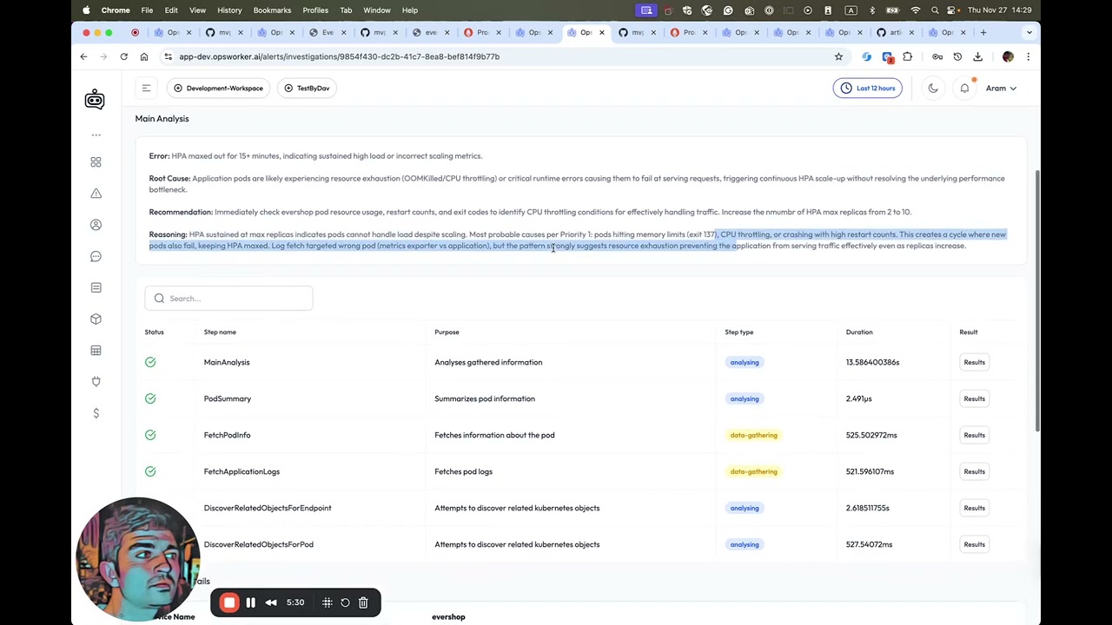Screen dimensions: 1112x625
Task: Open the table grid icon in sidebar
Action: pyautogui.click(x=96, y=351)
